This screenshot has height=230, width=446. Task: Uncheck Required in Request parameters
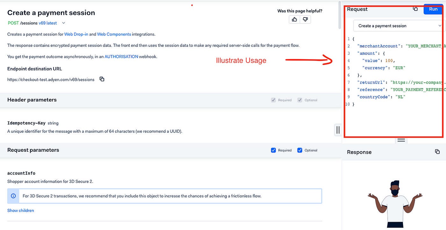coord(273,150)
